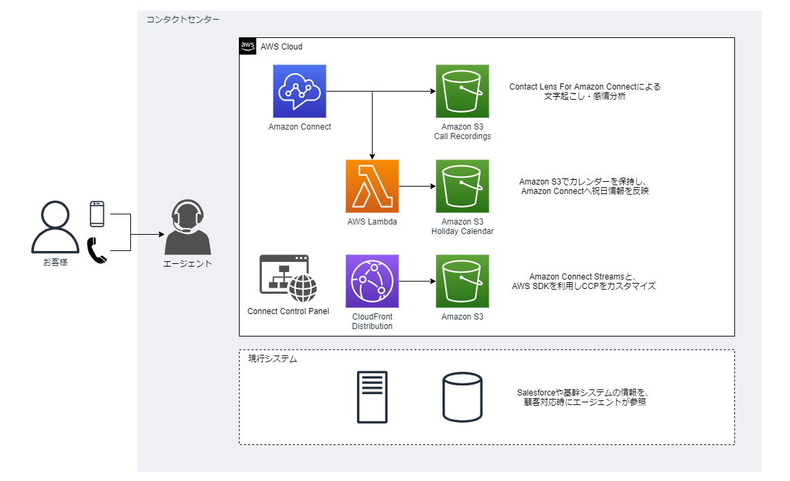Click the S3 bucket next to CloudFront
Viewport: 790px width, 481px height.
[x=462, y=281]
